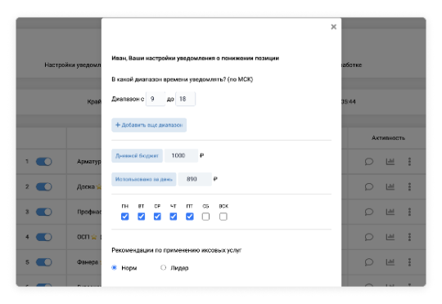
Task: Edit the range end hour field
Action: (x=185, y=99)
